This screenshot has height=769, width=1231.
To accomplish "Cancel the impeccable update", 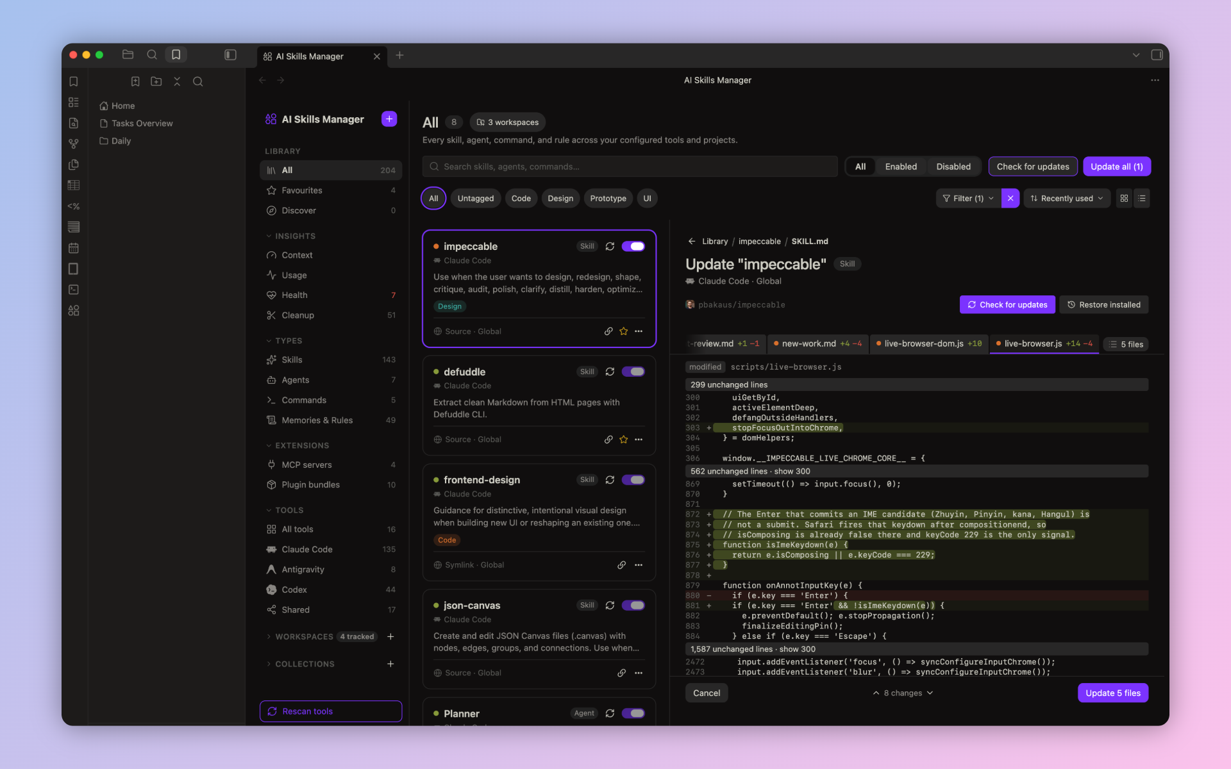I will tap(707, 693).
